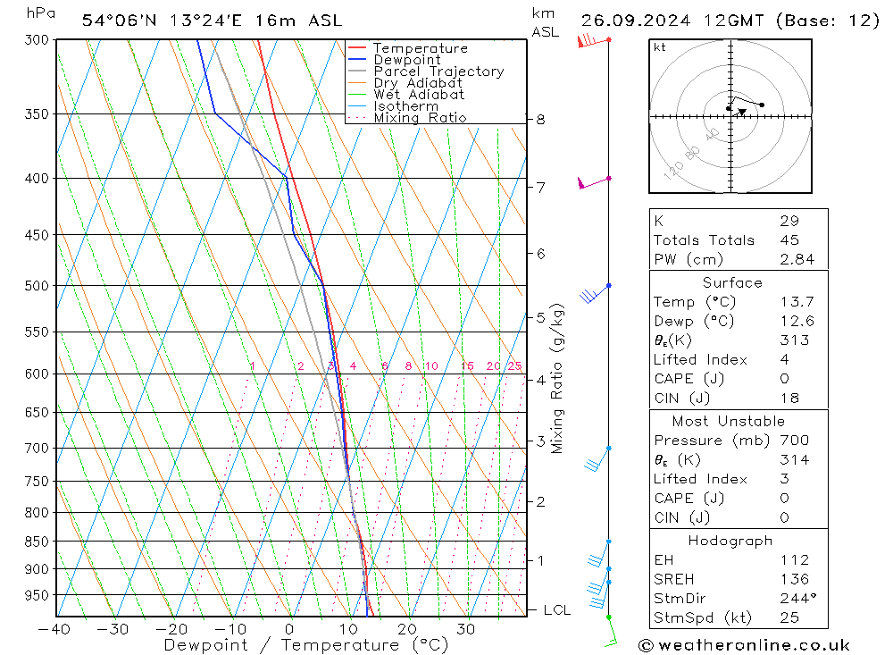Click the 500 hPa pressure label
Image resolution: width=893 pixels, height=655 pixels.
pyautogui.click(x=37, y=286)
